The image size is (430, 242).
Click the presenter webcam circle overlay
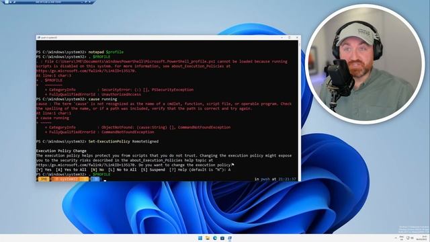[365, 64]
